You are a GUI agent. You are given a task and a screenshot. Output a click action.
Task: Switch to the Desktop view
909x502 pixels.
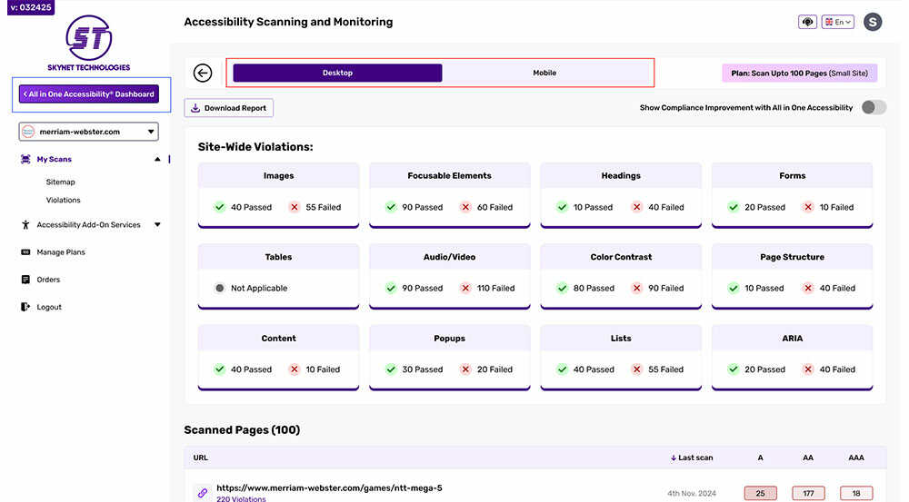click(337, 73)
